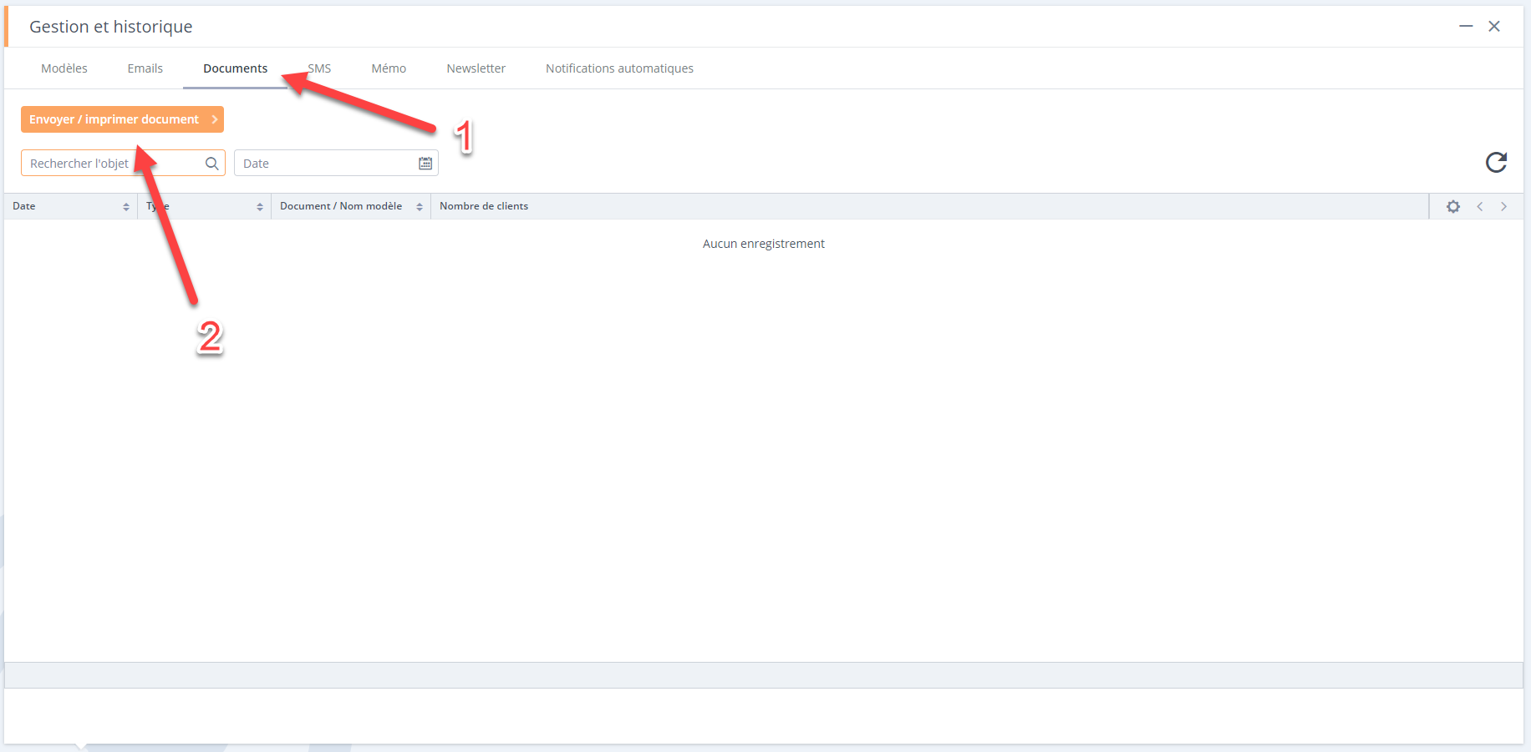Sort by Document / Nom modèle column
The height and width of the screenshot is (752, 1531).
coord(351,206)
